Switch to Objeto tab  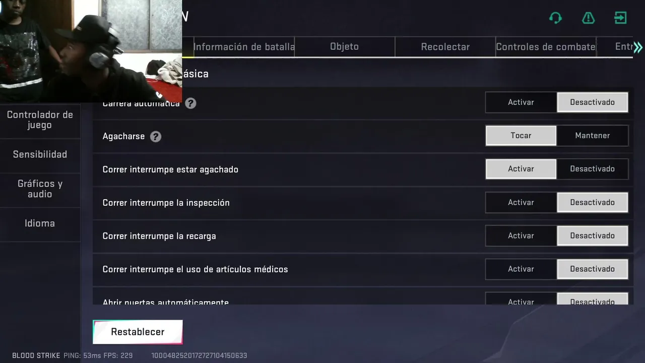click(345, 47)
